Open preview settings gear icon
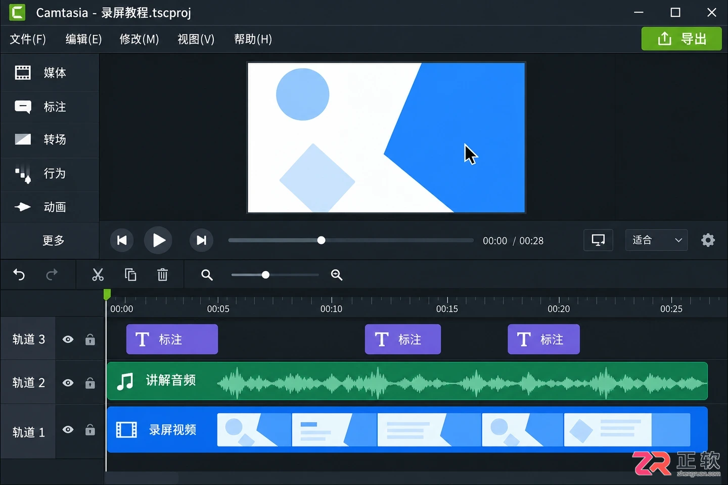Screen dimensions: 728x485 (708, 240)
